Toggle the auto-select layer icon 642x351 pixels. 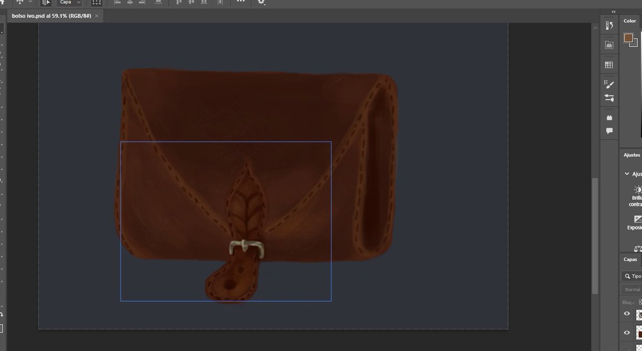(47, 2)
